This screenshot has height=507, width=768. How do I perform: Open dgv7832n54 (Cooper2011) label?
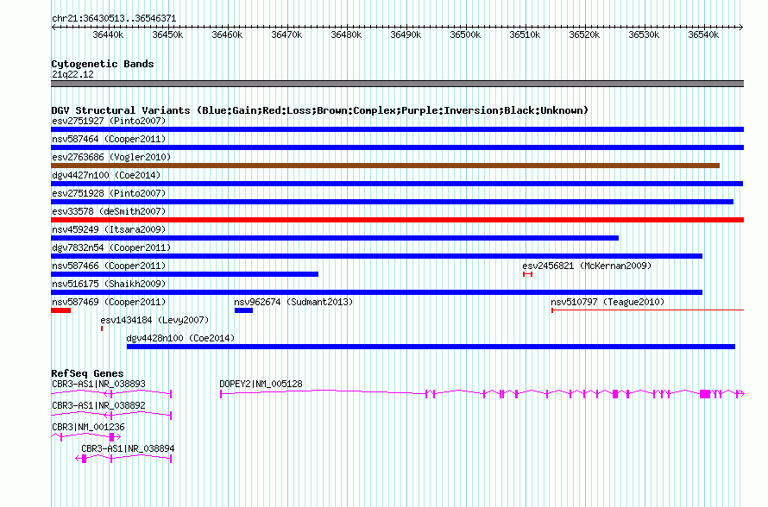click(111, 247)
